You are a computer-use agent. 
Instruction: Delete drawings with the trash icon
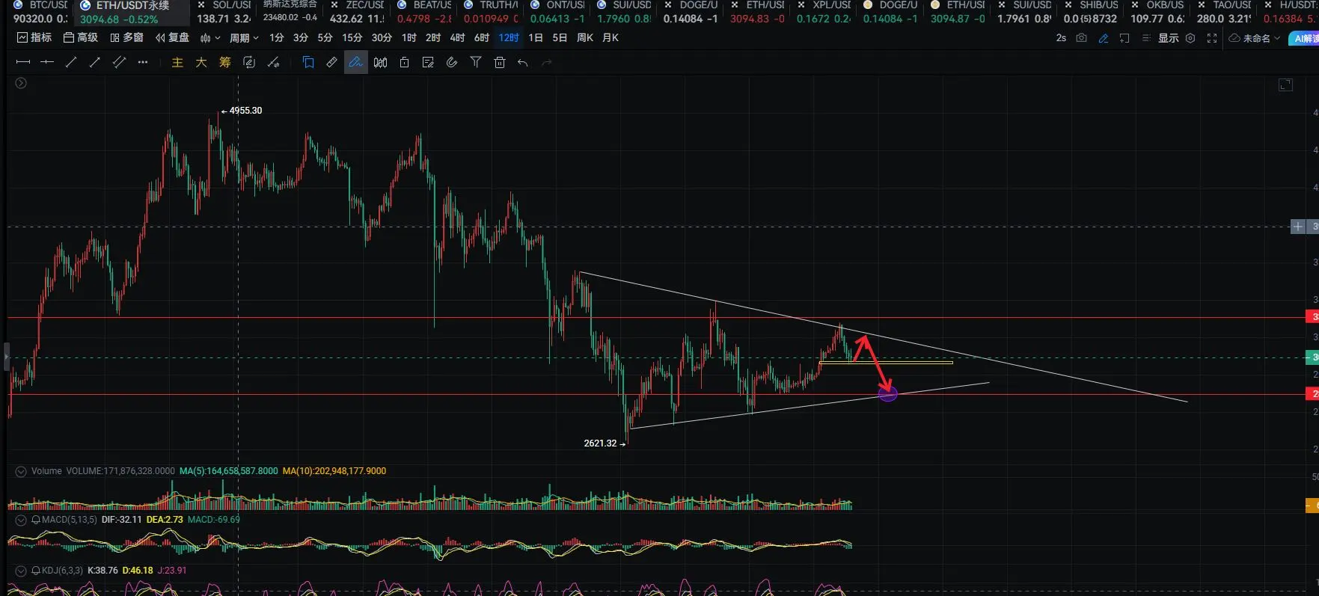coord(500,63)
